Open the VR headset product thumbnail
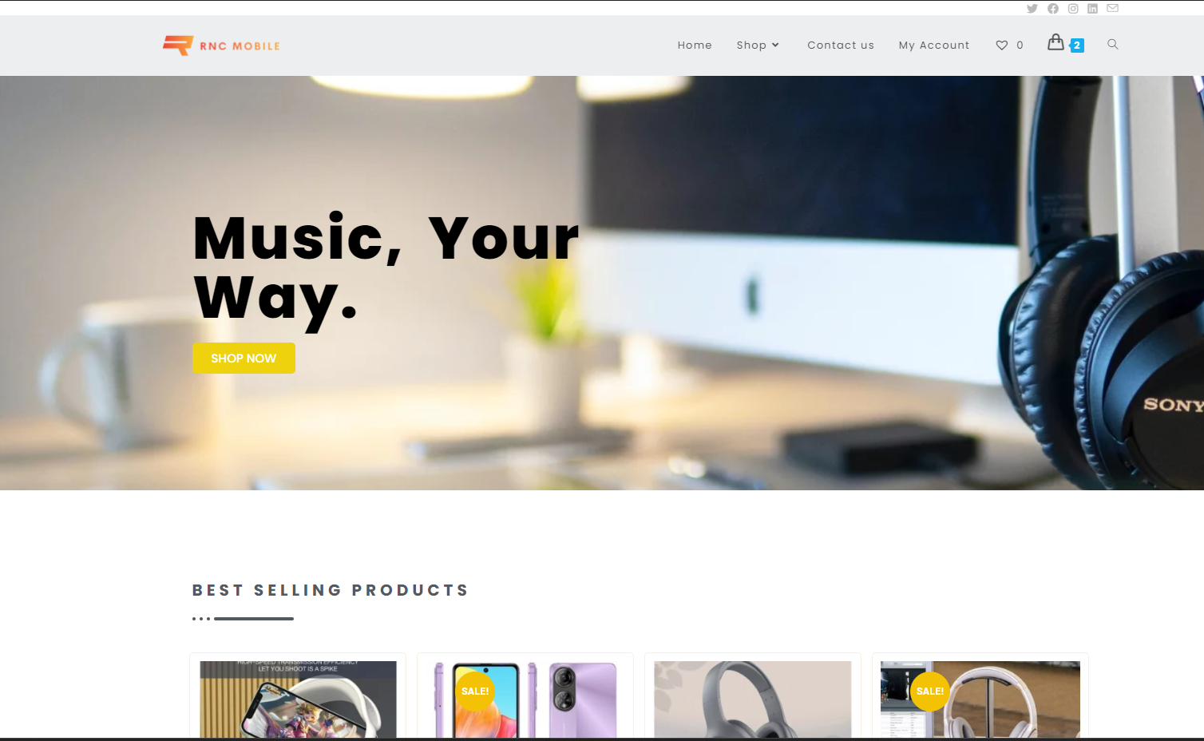Image resolution: width=1204 pixels, height=741 pixels. coord(298,699)
